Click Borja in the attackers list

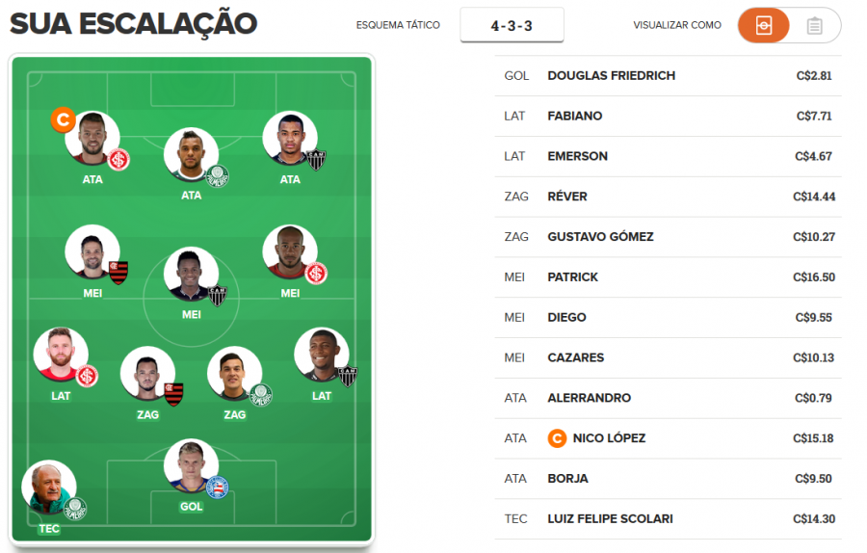click(x=567, y=479)
